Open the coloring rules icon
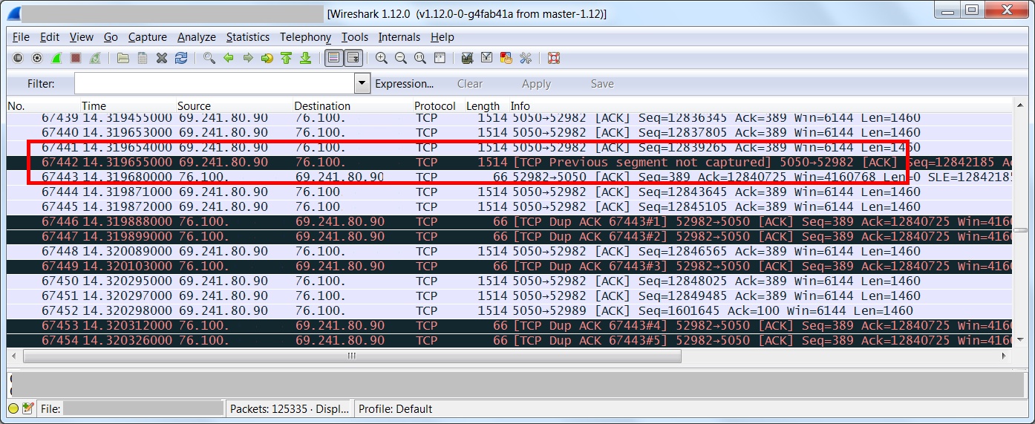Image resolution: width=1035 pixels, height=424 pixels. coord(506,58)
